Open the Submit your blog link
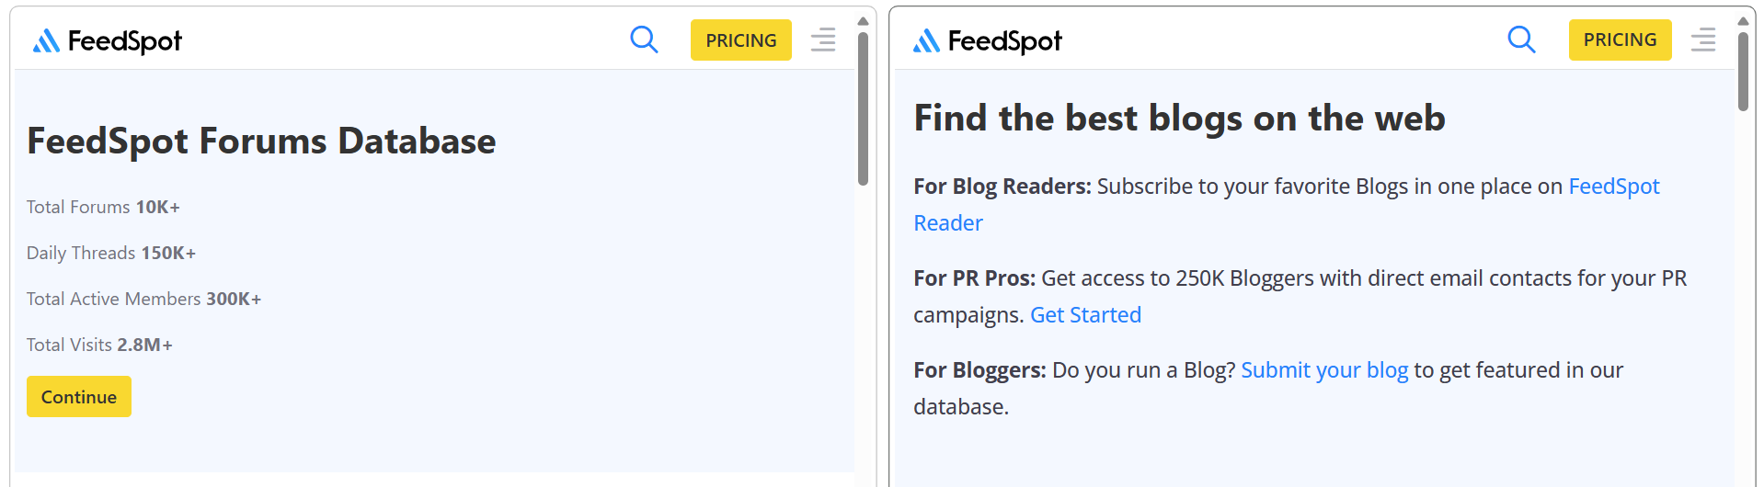 pos(1324,370)
